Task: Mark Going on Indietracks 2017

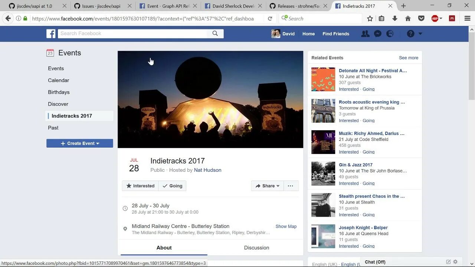Action: [172, 186]
